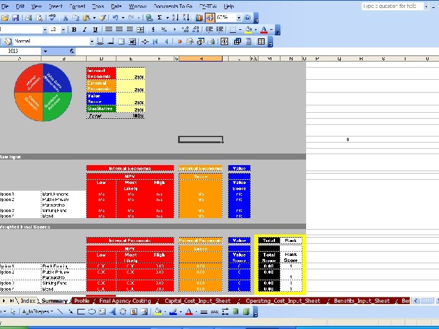Screen dimensions: 439x329
Task: Sort descending with the Z-A icon
Action: click(186, 18)
